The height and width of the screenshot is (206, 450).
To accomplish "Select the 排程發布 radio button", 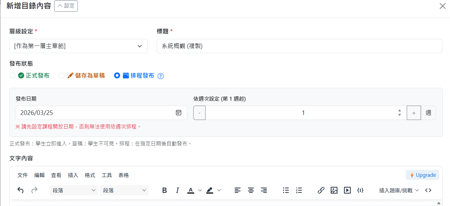I will (117, 75).
